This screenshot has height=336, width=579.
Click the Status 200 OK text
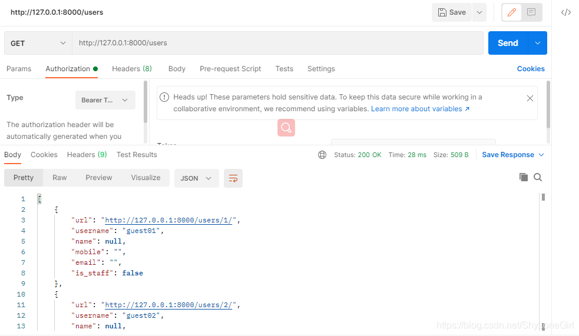click(358, 155)
